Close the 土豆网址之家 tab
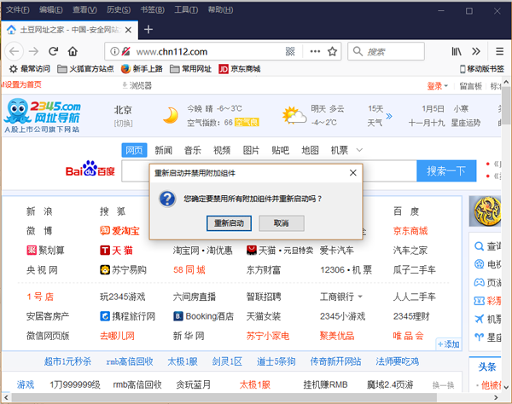Image resolution: width=512 pixels, height=404 pixels. 128,30
